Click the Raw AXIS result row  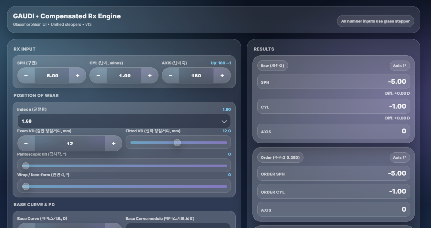click(334, 131)
